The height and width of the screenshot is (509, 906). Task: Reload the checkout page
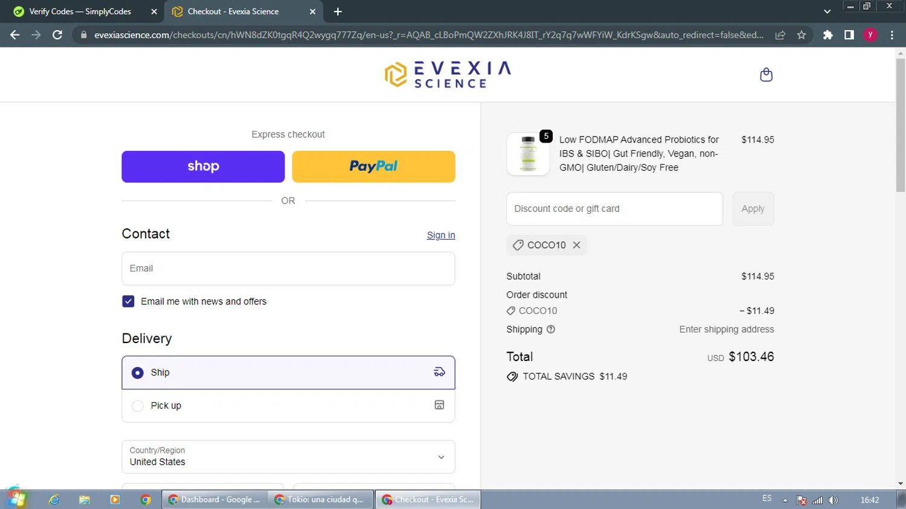click(x=57, y=35)
